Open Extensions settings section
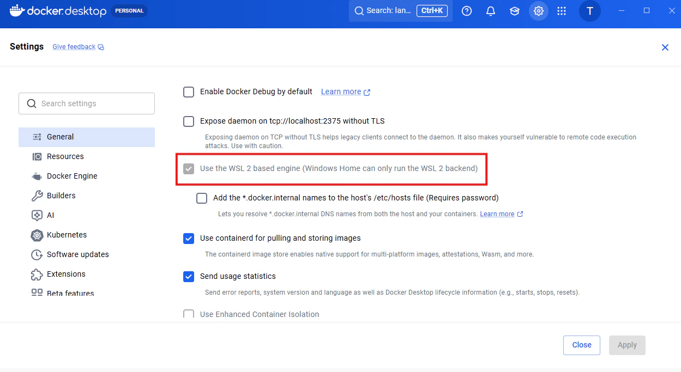This screenshot has height=372, width=681. click(x=87, y=275)
